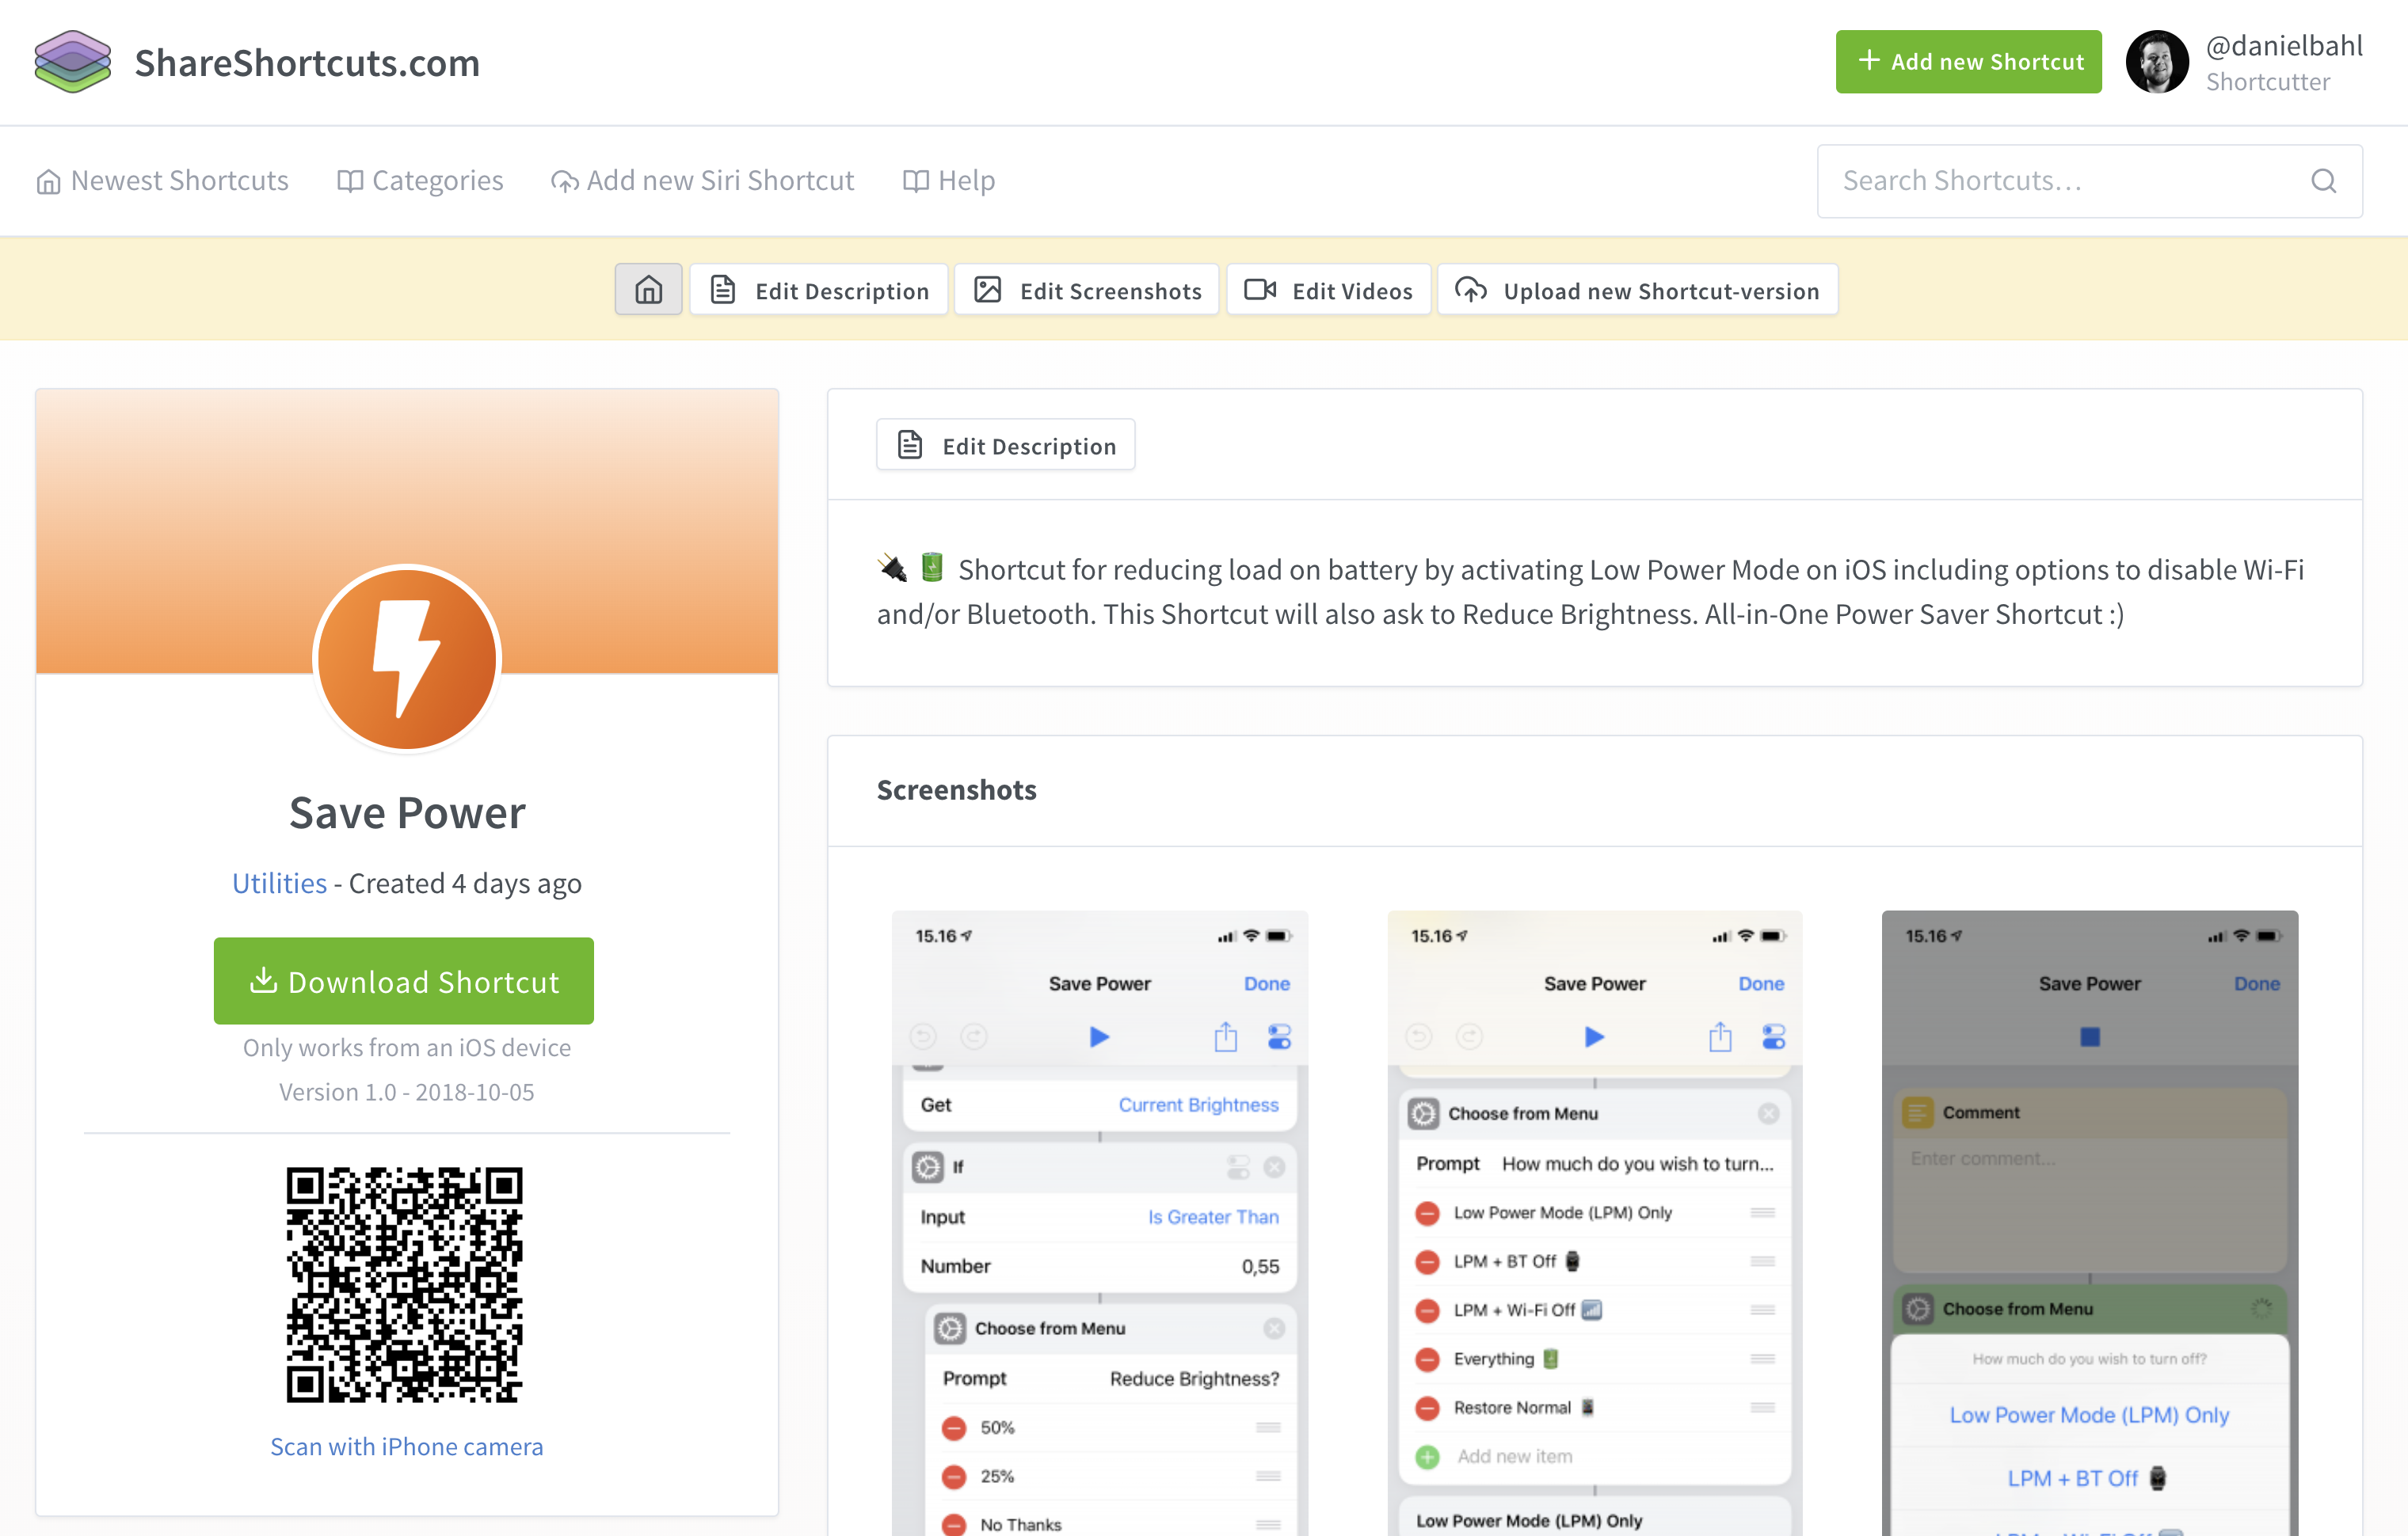Click the Download Shortcut button
Screen dimensions: 2408x1536
(x=404, y=980)
